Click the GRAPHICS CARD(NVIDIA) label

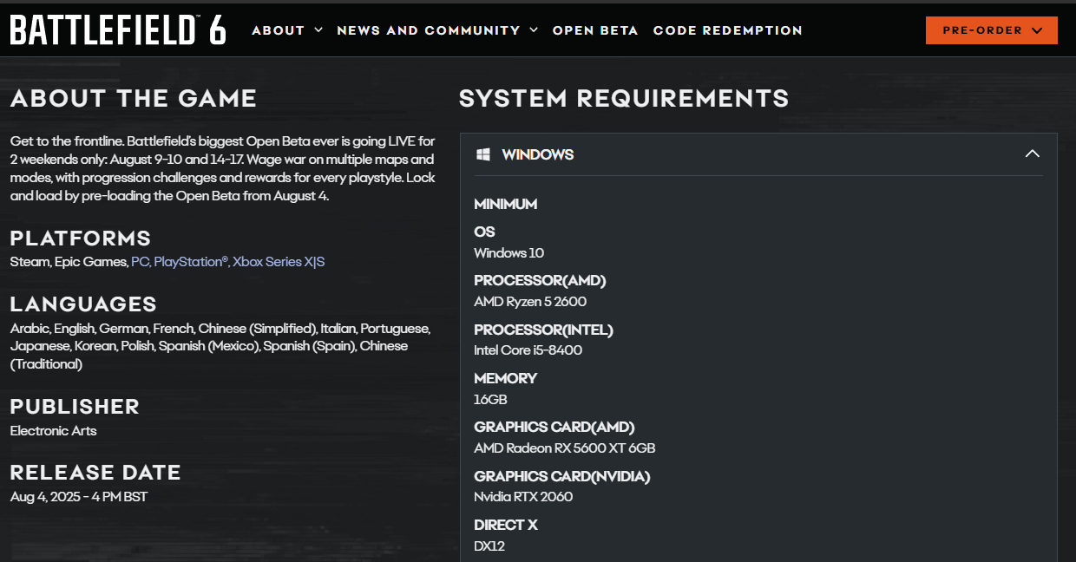(562, 476)
